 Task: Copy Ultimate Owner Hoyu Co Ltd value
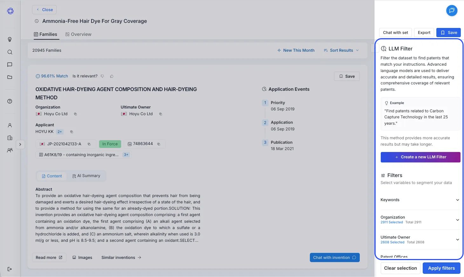point(160,114)
